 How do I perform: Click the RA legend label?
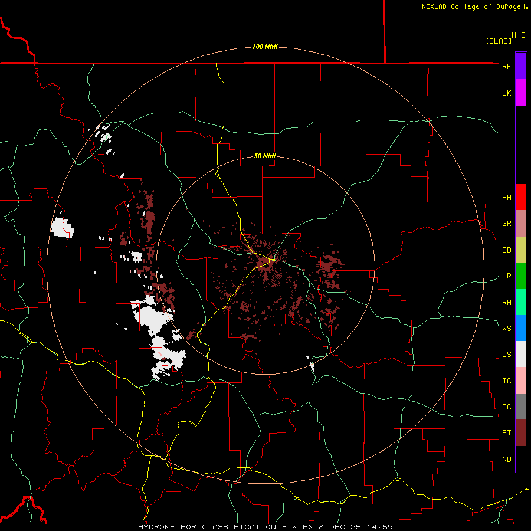(506, 303)
